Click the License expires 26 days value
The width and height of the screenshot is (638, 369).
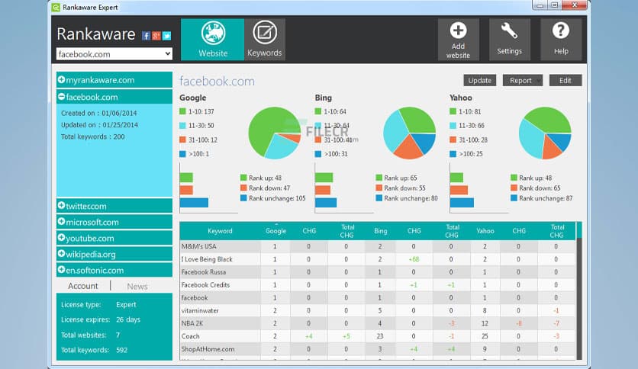(127, 319)
